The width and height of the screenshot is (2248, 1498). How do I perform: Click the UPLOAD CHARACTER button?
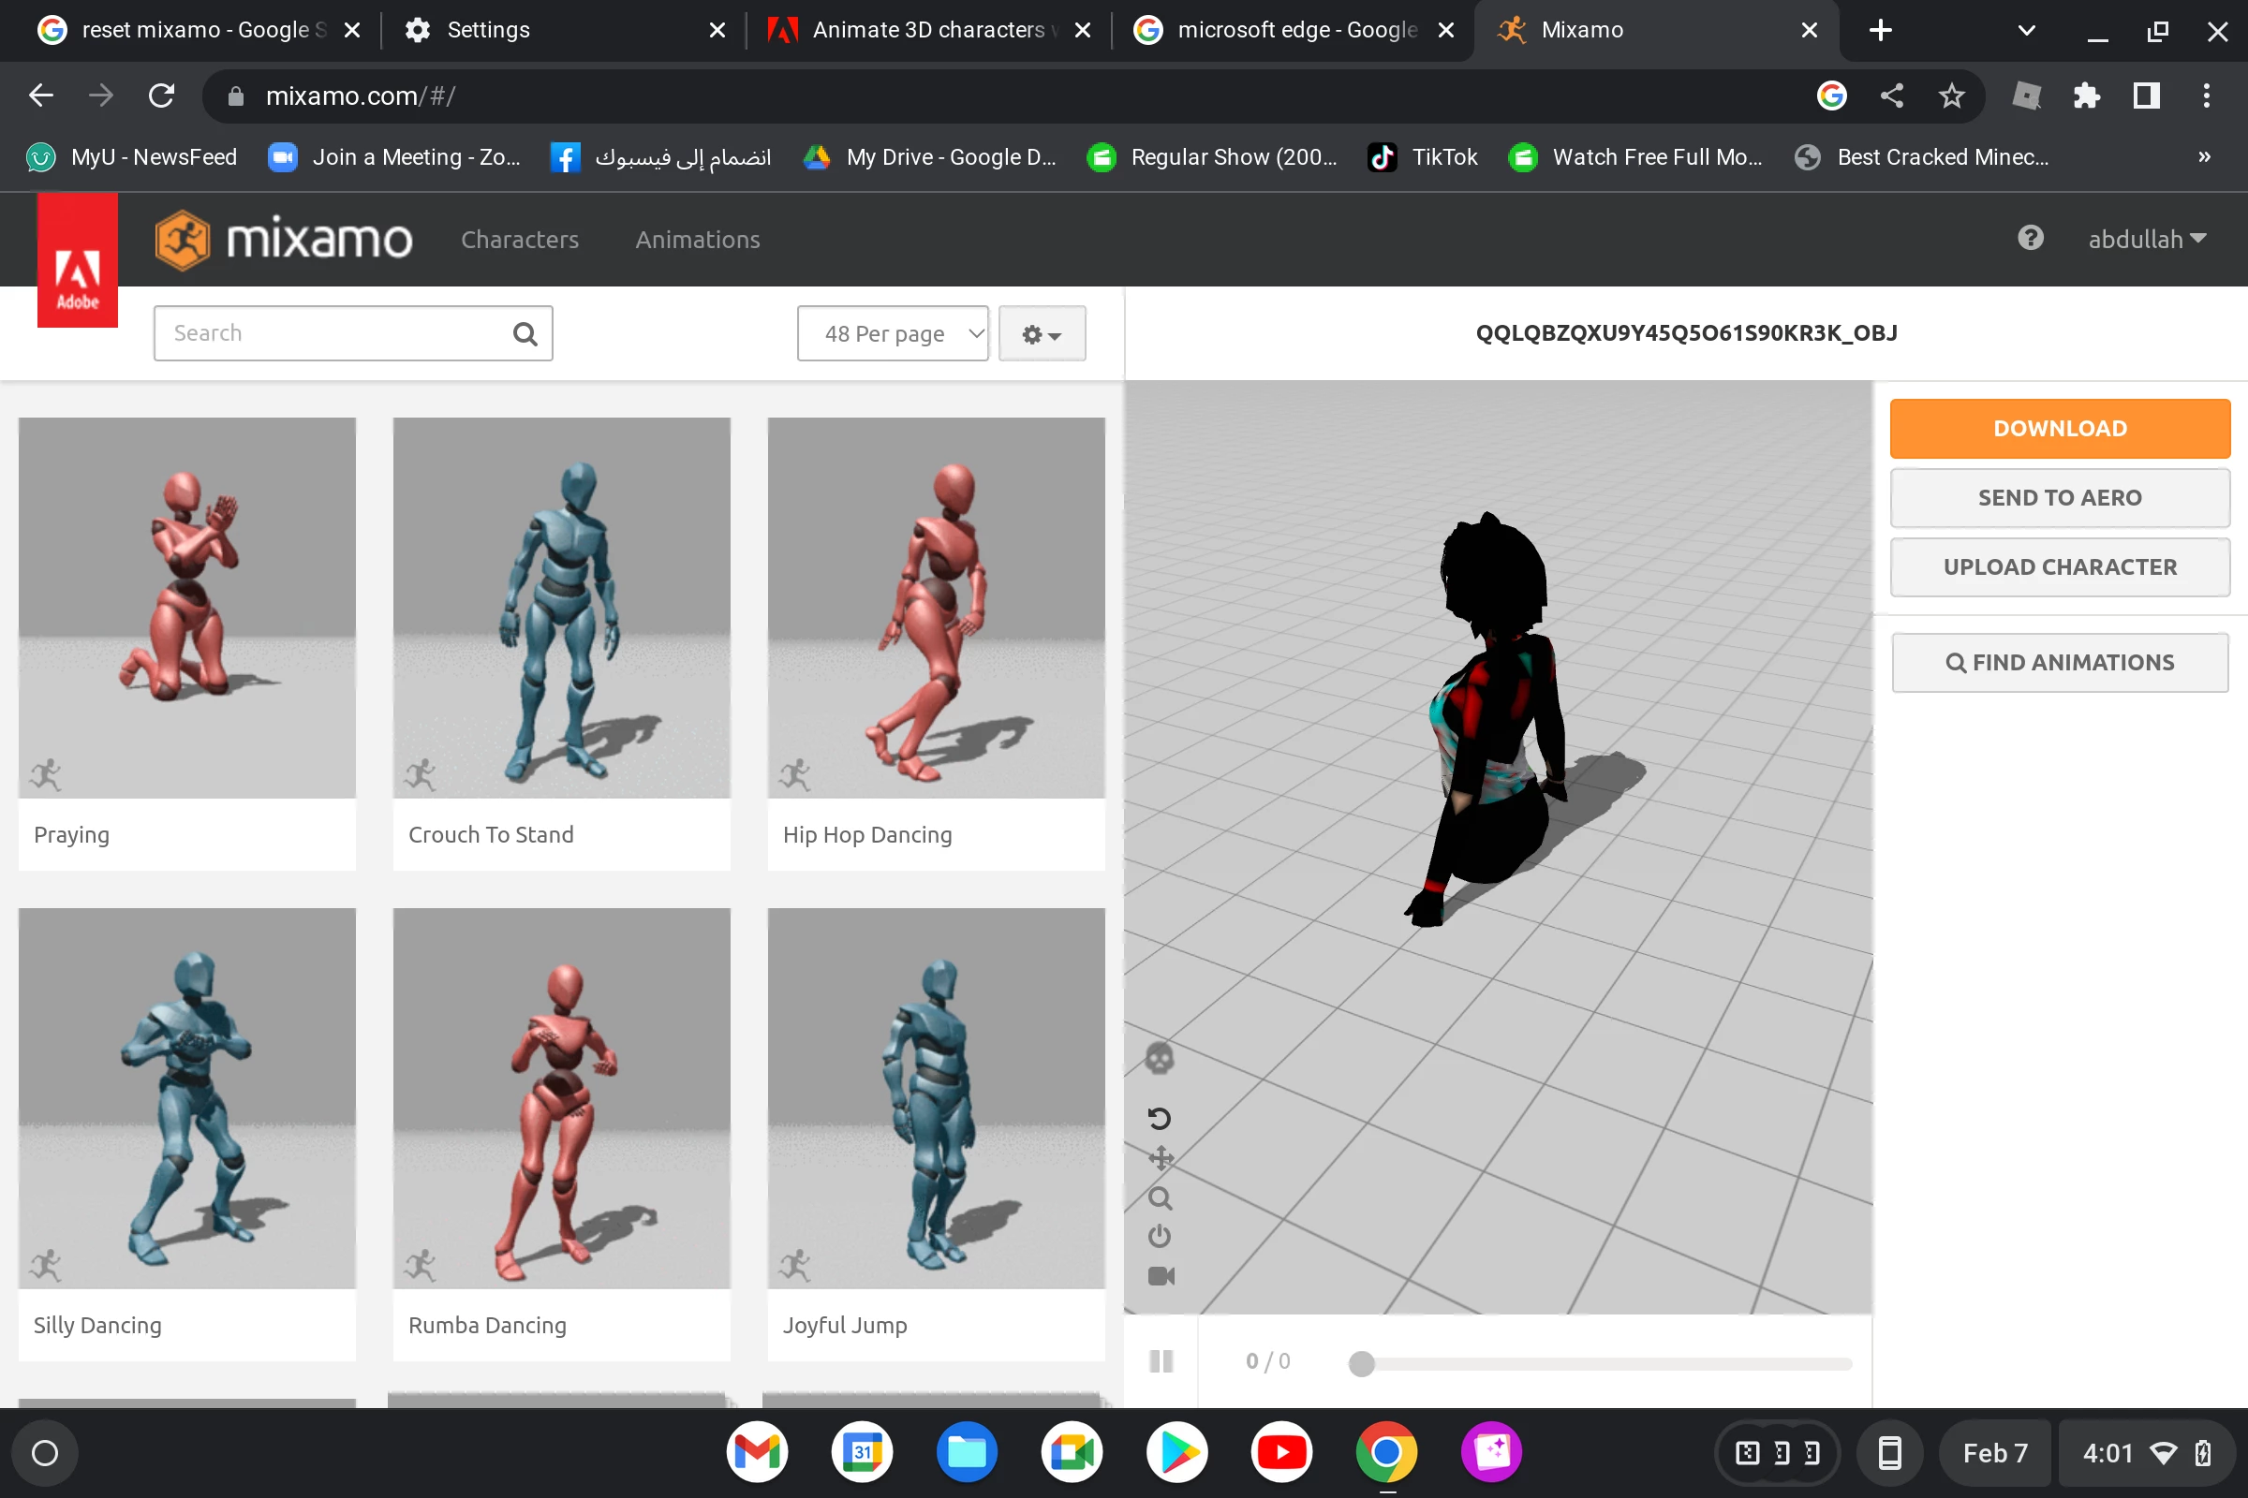click(x=2059, y=567)
